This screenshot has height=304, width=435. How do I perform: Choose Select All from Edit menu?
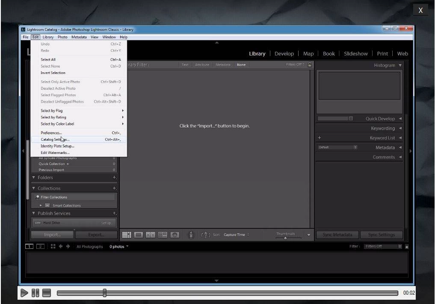coord(79,59)
